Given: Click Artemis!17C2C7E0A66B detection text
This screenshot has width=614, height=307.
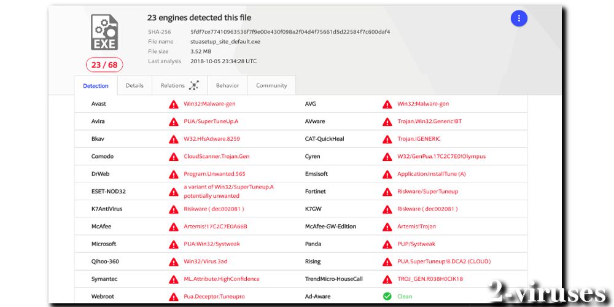Looking at the screenshot, I should pos(216,227).
